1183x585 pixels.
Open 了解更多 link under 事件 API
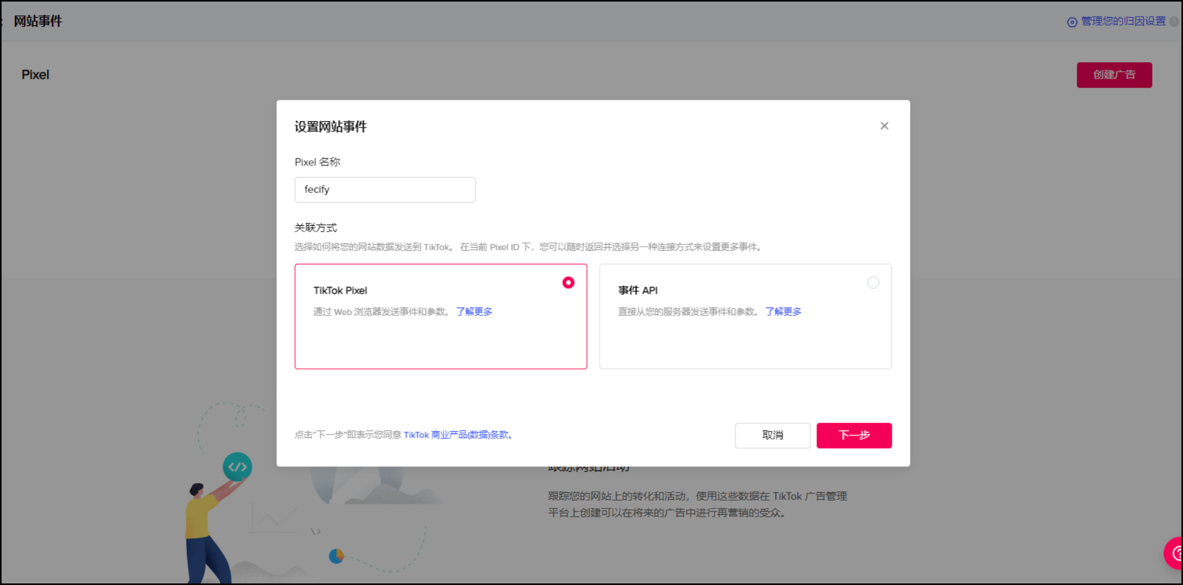783,312
